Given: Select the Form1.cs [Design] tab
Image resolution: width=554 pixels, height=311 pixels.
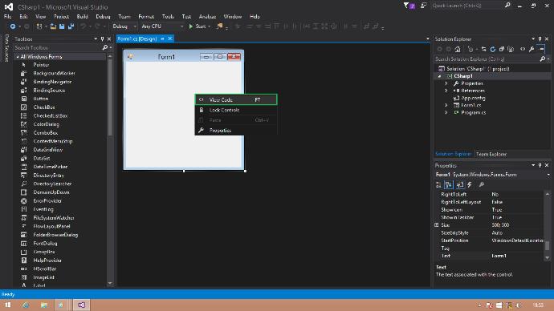Looking at the screenshot, I should pyautogui.click(x=137, y=38).
